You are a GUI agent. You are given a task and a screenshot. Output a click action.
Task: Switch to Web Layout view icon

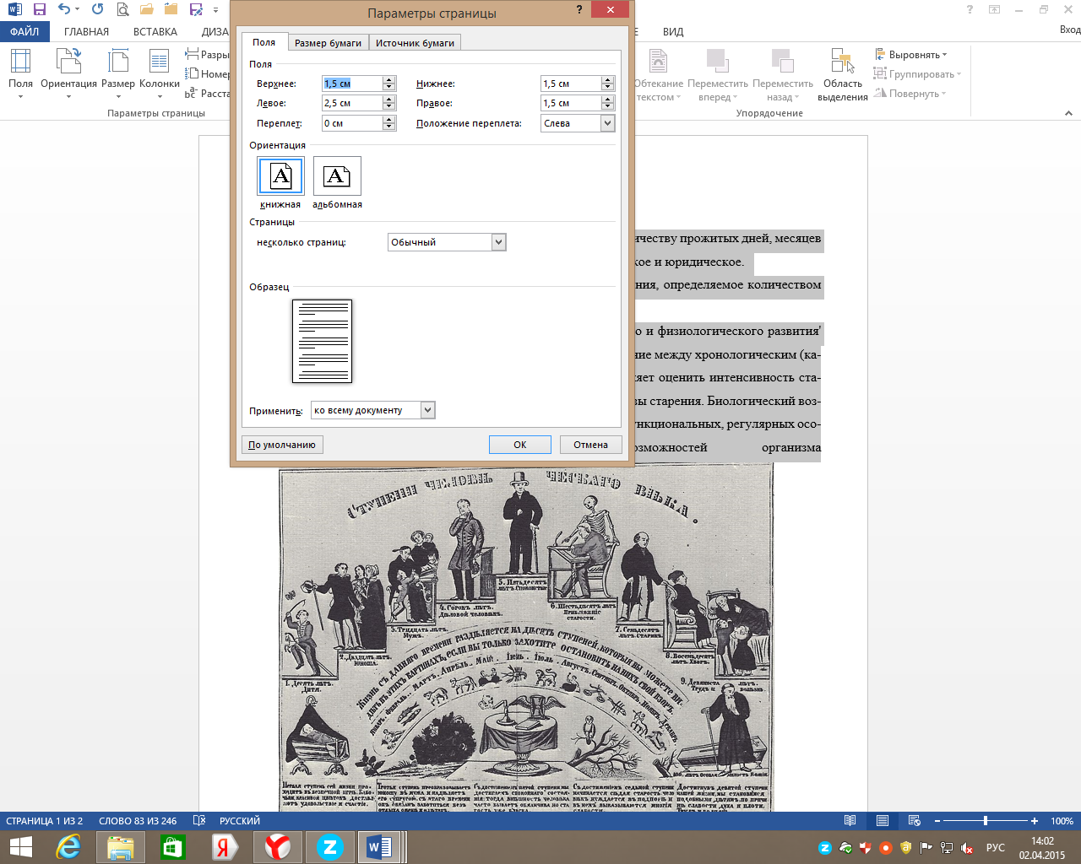pos(914,821)
